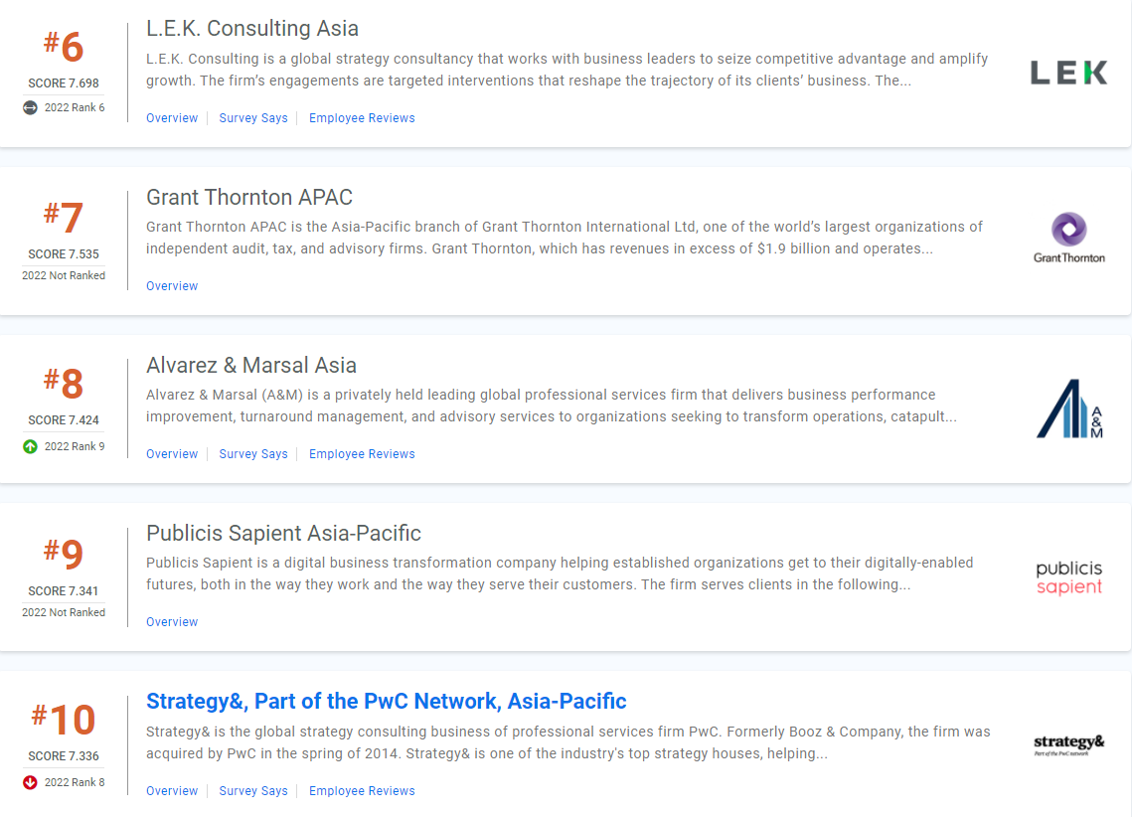The image size is (1132, 817).
Task: Click the red down-arrow icon beside 2022 Rank 8
Action: coord(31,782)
